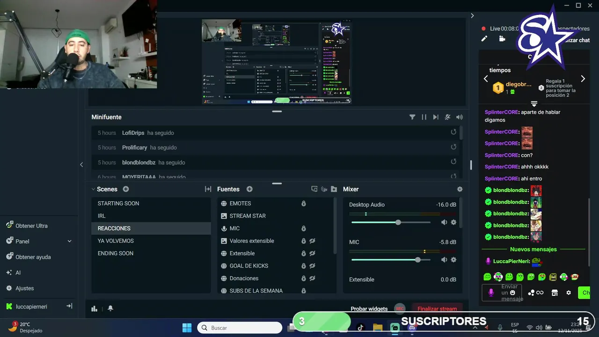The height and width of the screenshot is (337, 599).
Task: Replay the LofiDrips follow alert
Action: pos(453,132)
